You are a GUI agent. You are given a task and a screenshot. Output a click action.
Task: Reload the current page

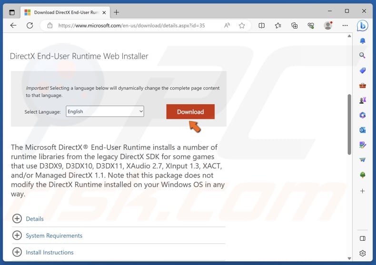pyautogui.click(x=30, y=25)
